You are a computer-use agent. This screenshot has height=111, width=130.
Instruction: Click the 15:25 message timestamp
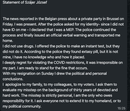click(x=121, y=108)
